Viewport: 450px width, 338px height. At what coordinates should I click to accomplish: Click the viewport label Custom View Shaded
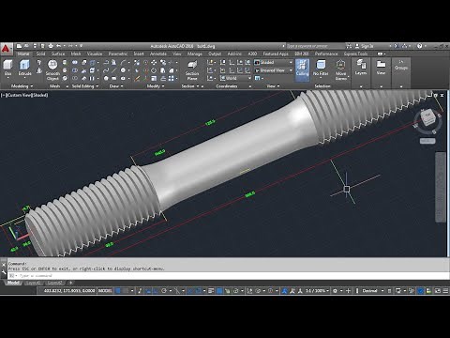coord(24,95)
